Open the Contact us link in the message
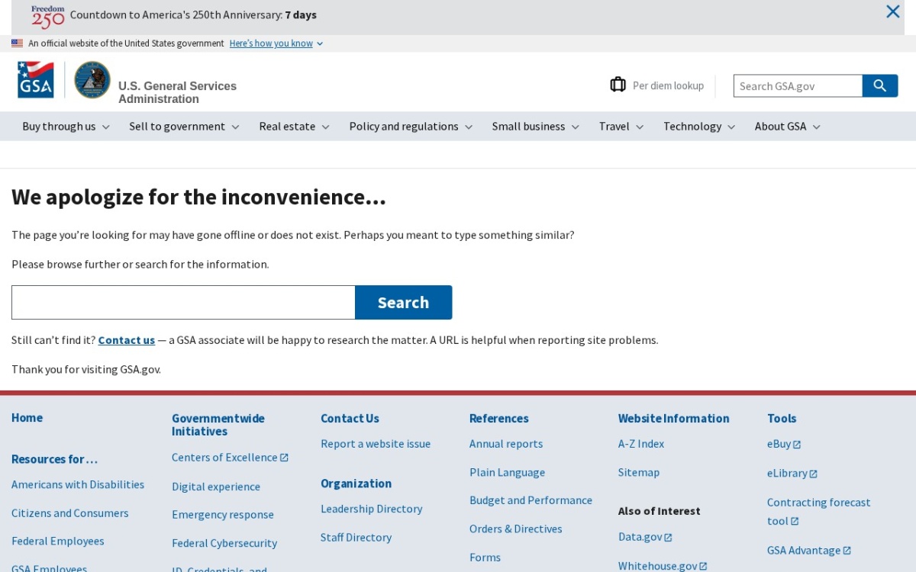Screen dimensions: 916x572 (x=126, y=340)
